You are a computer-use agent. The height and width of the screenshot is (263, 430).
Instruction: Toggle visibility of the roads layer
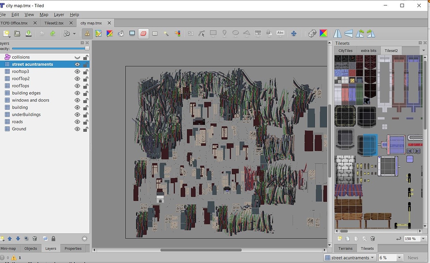77,122
